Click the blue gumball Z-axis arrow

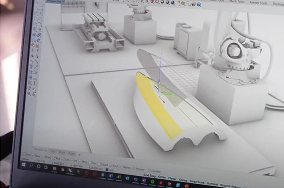click(159, 81)
